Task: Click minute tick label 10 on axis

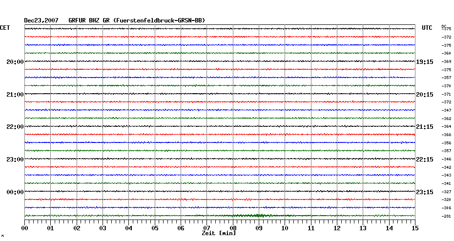Action: (x=285, y=228)
